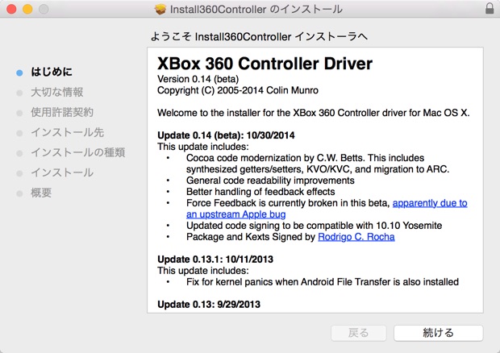The image size is (500, 353).
Task: Click the red close window button
Action: [x=11, y=9]
